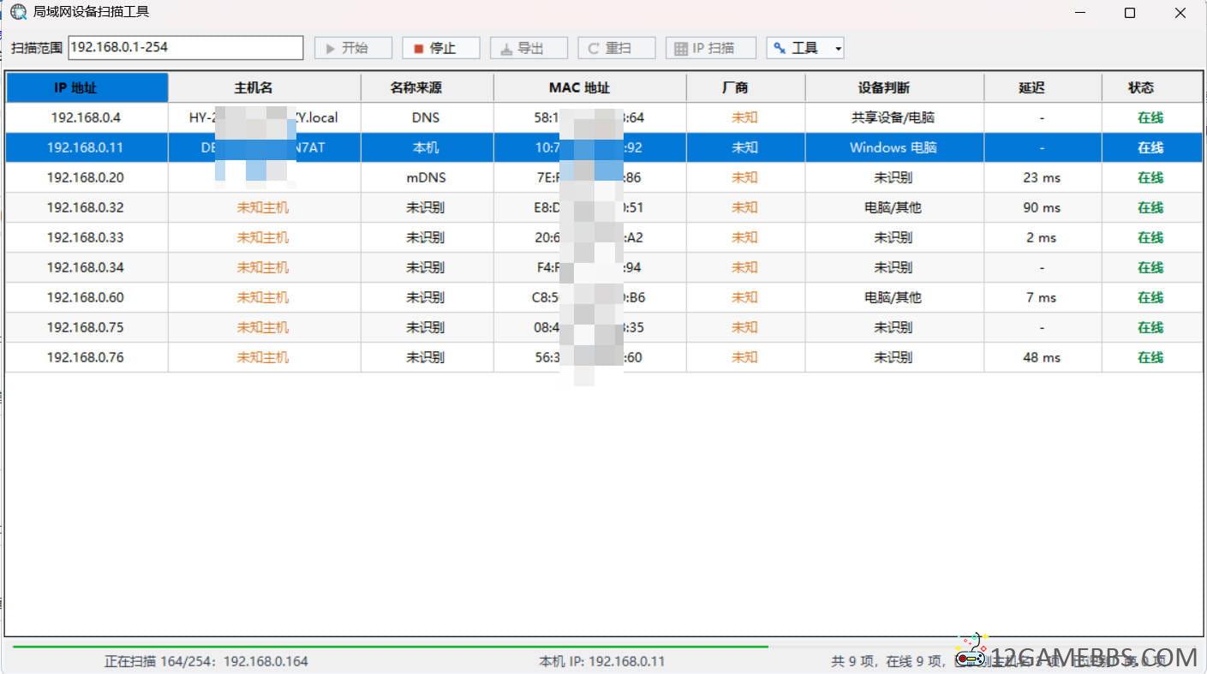Select row with IP 192.168.0.32

604,207
